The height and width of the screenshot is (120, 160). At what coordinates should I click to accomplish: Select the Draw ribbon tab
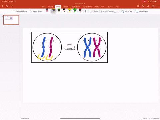(58, 7)
